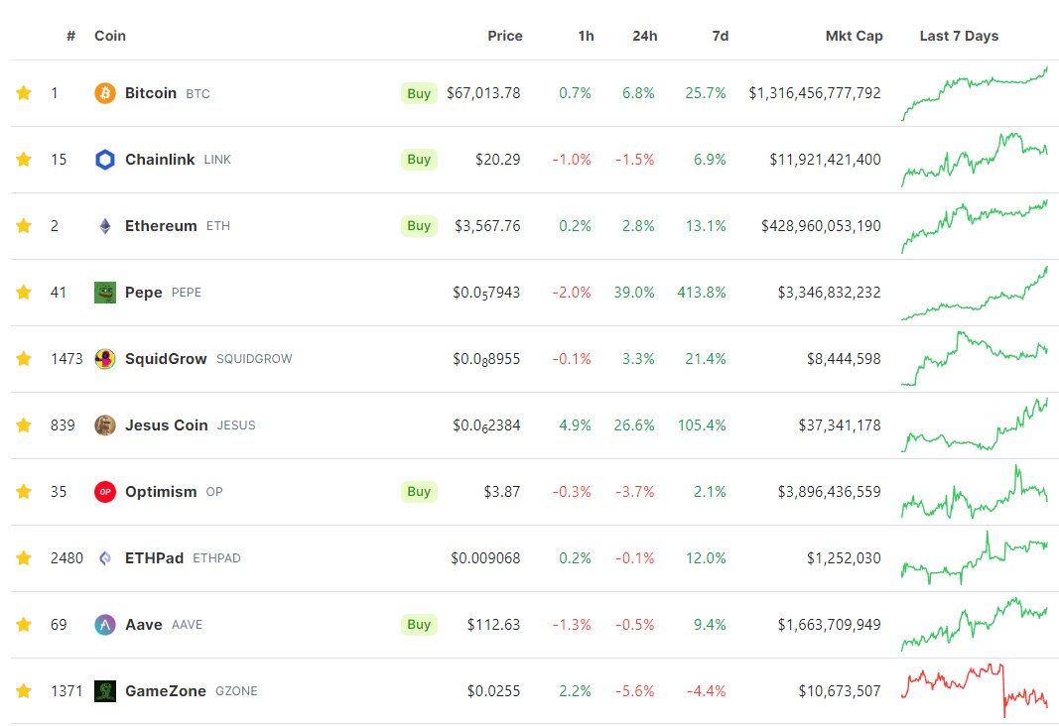Toggle the Aave favorite star

pos(24,625)
